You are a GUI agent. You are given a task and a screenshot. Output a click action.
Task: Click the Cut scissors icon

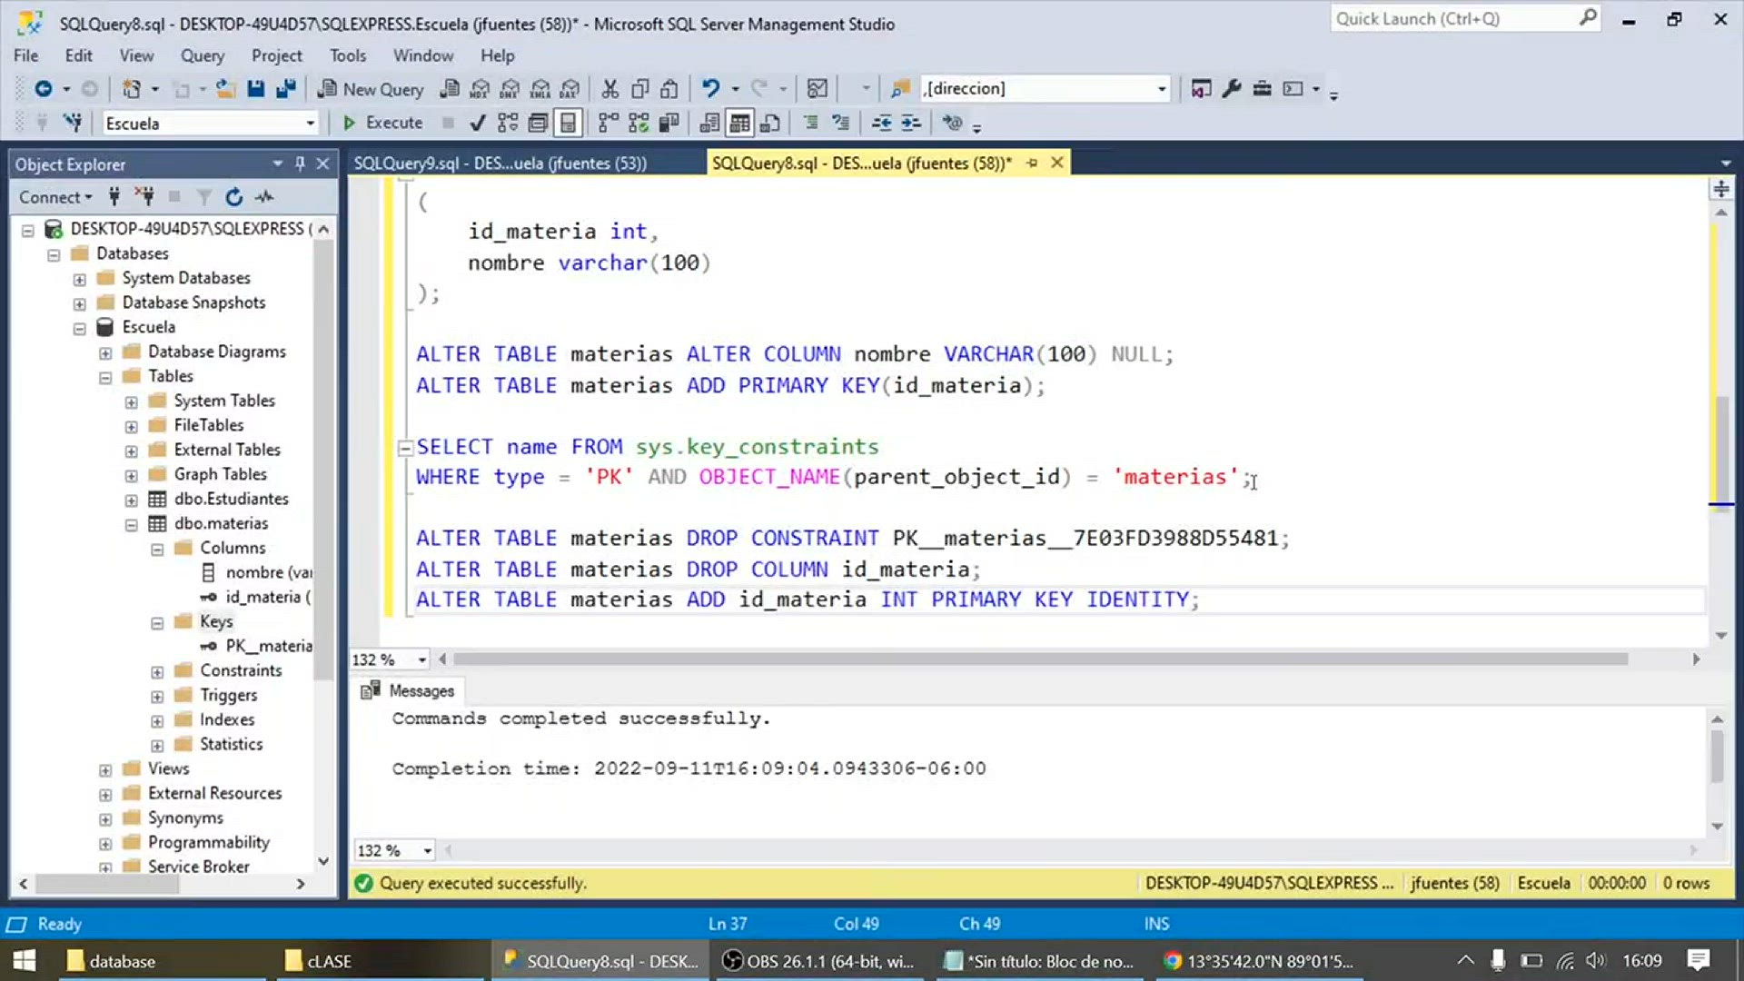pyautogui.click(x=609, y=88)
